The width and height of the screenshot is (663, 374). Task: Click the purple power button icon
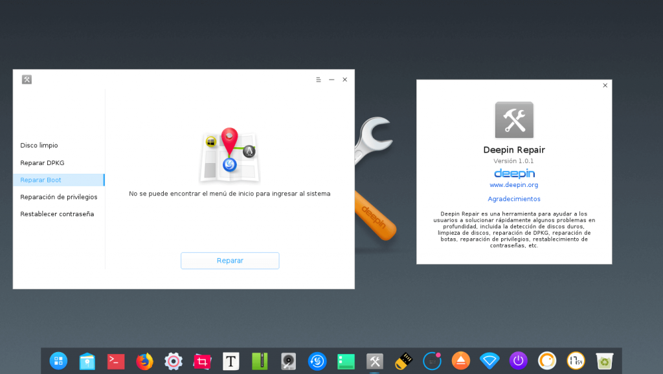point(519,361)
